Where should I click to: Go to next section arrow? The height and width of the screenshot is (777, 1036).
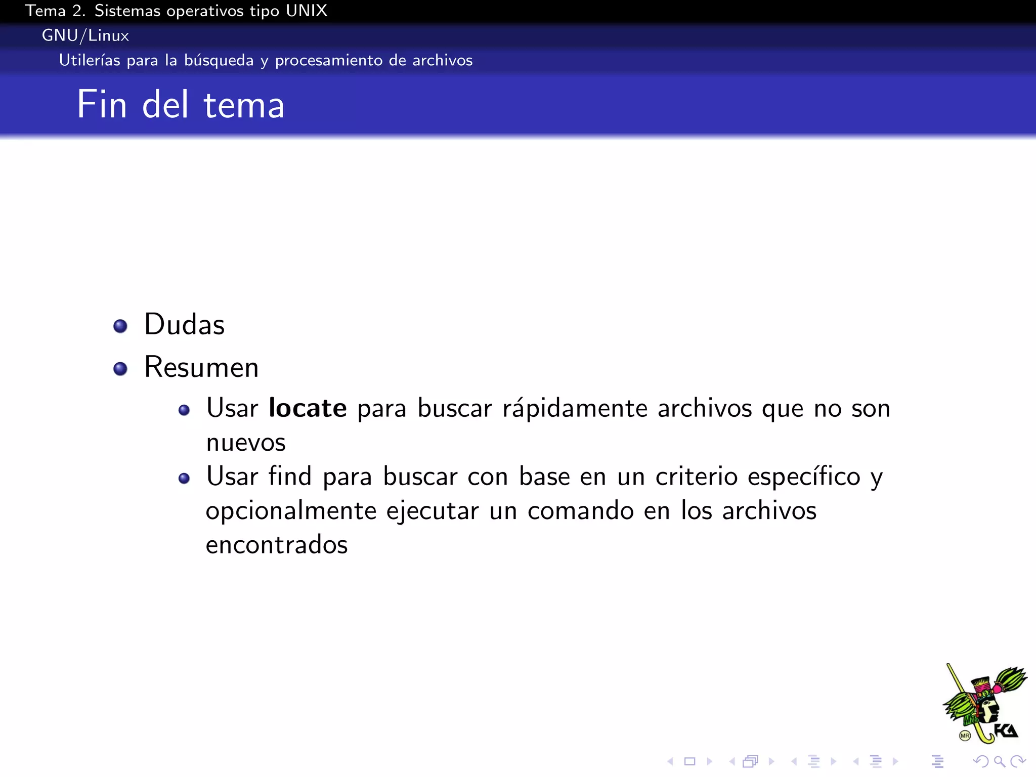point(895,761)
